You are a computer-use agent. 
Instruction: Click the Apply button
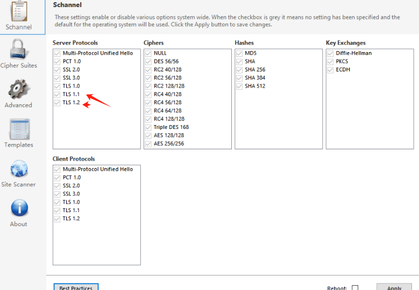click(394, 287)
